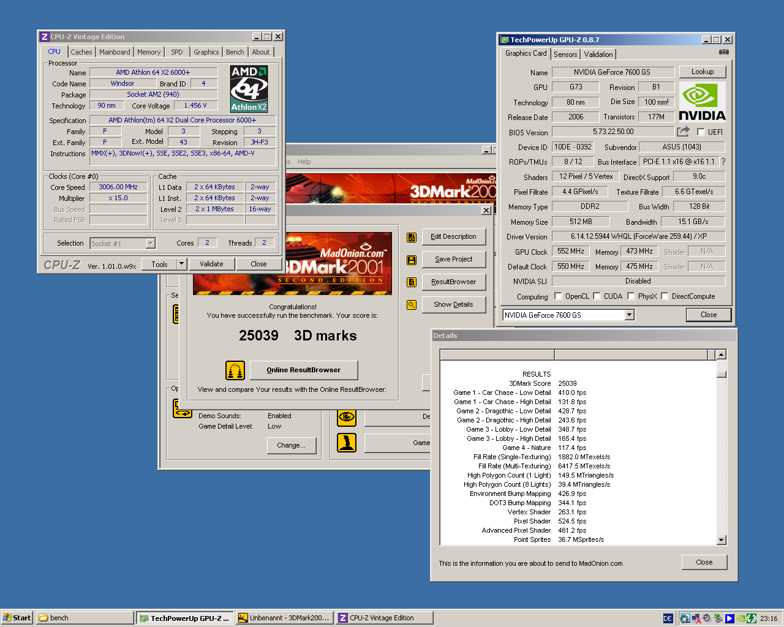Click the Bus Interface question mark help icon
The width and height of the screenshot is (784, 627).
tap(723, 162)
